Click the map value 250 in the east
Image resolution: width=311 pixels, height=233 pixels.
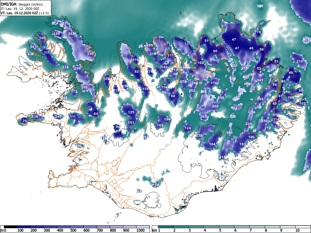264,121
